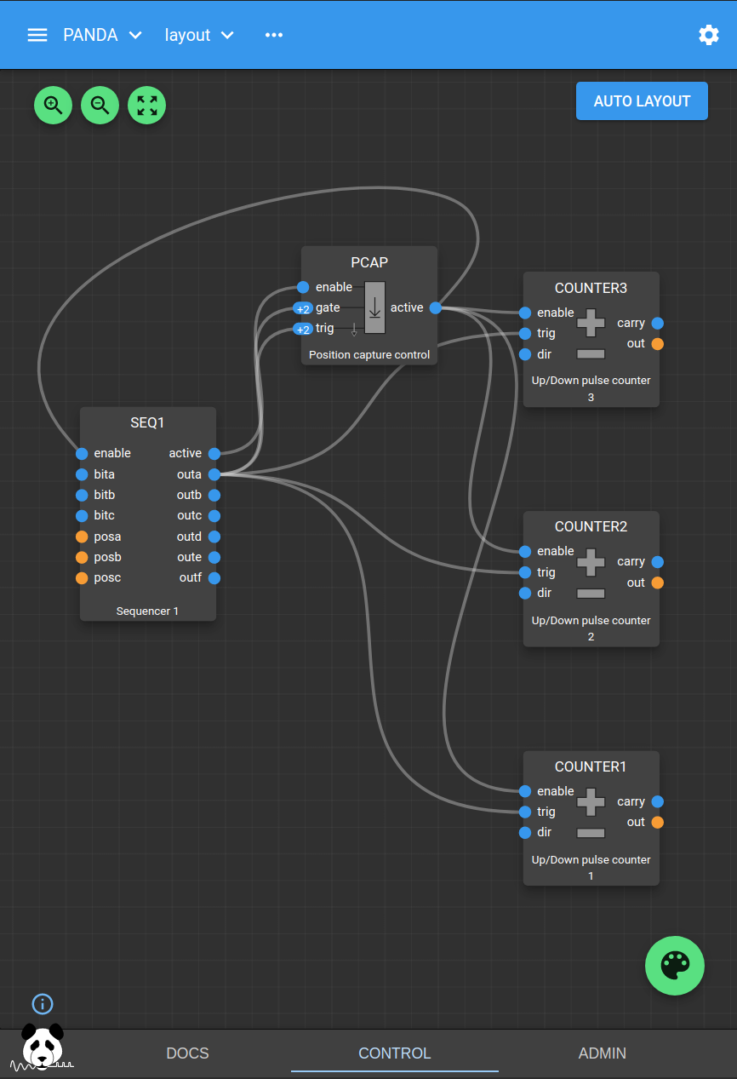Select the SEQ1 active output port

click(x=214, y=454)
